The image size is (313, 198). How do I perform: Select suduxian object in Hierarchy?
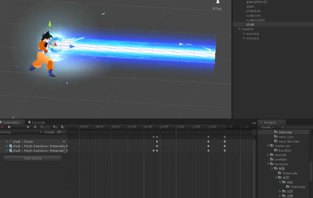[253, 15]
